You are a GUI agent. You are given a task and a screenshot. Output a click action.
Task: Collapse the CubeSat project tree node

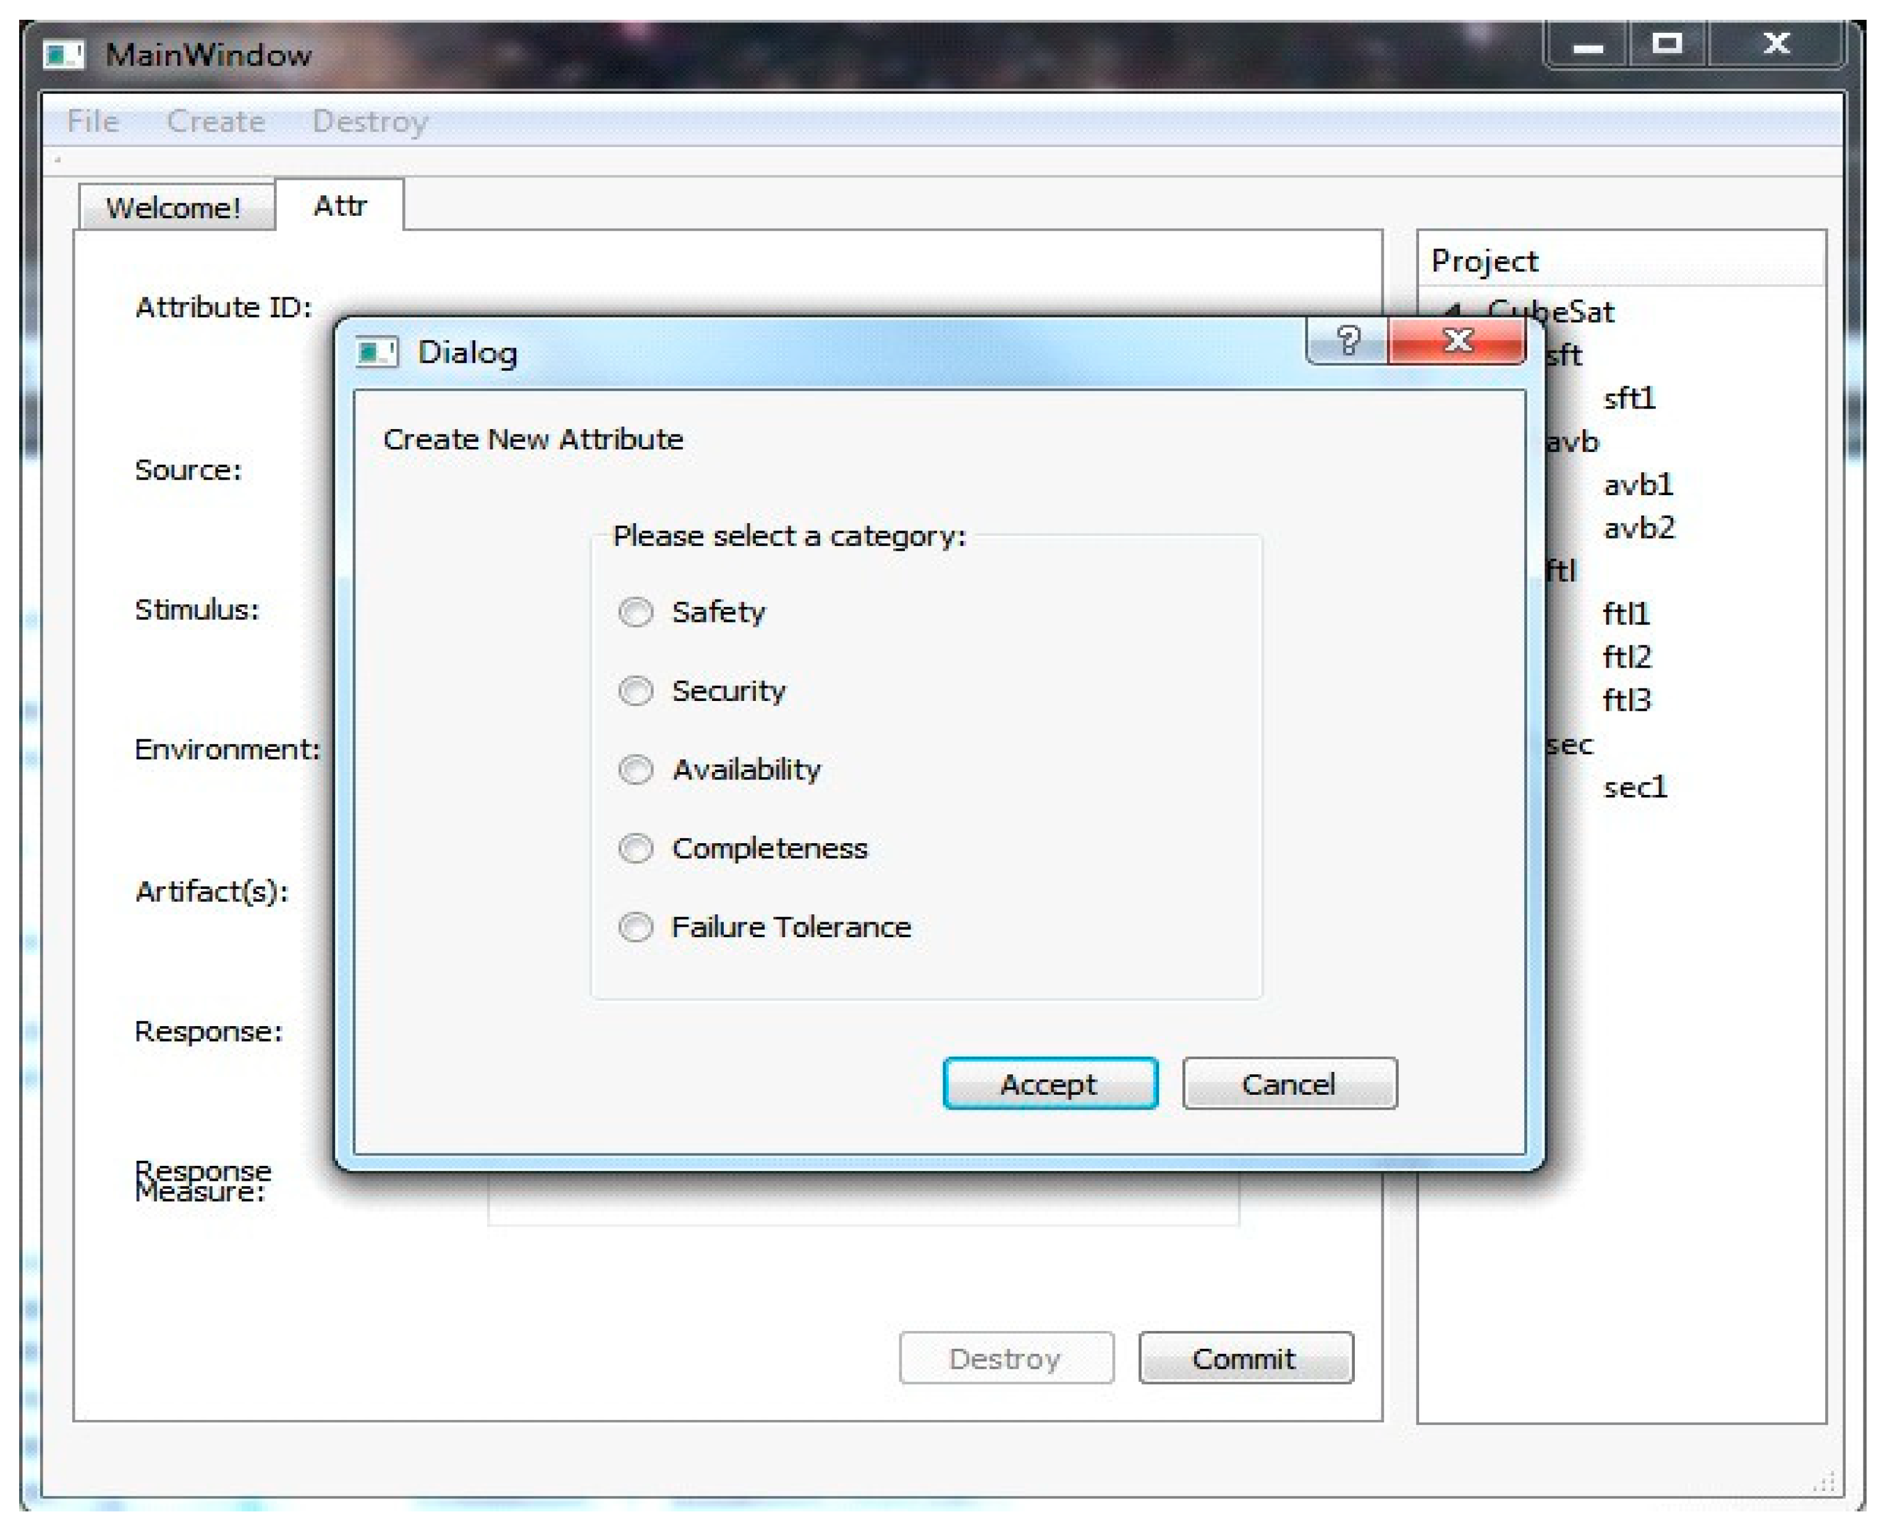[1453, 311]
